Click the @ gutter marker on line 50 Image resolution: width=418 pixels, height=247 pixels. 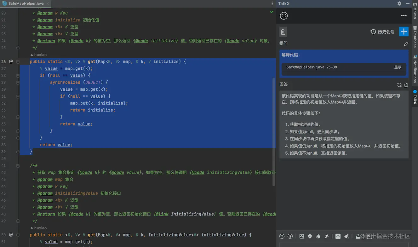pos(11,235)
